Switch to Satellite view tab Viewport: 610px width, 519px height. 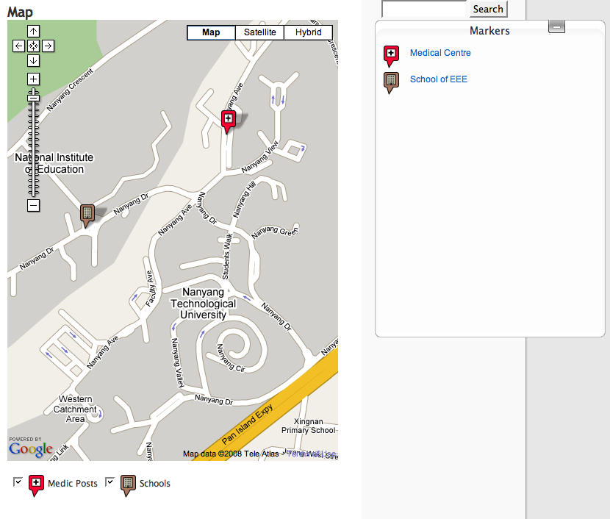260,32
